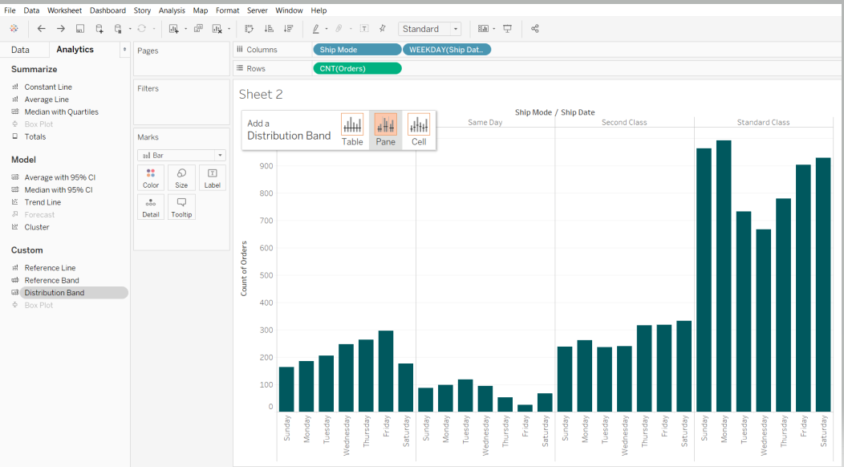The image size is (844, 467).
Task: Click the Share workbook icon
Action: point(534,29)
